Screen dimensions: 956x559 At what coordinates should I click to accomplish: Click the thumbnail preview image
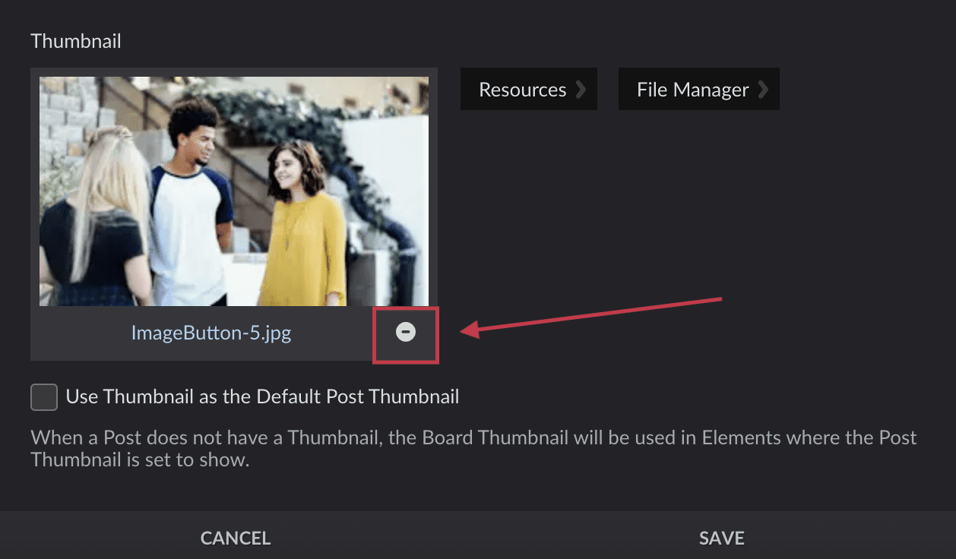click(x=234, y=191)
